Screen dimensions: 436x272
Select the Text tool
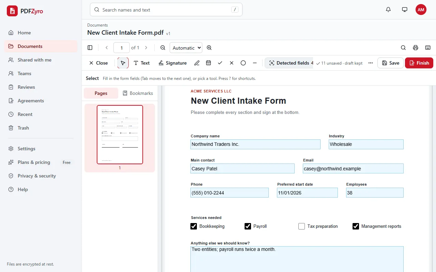coord(141,63)
